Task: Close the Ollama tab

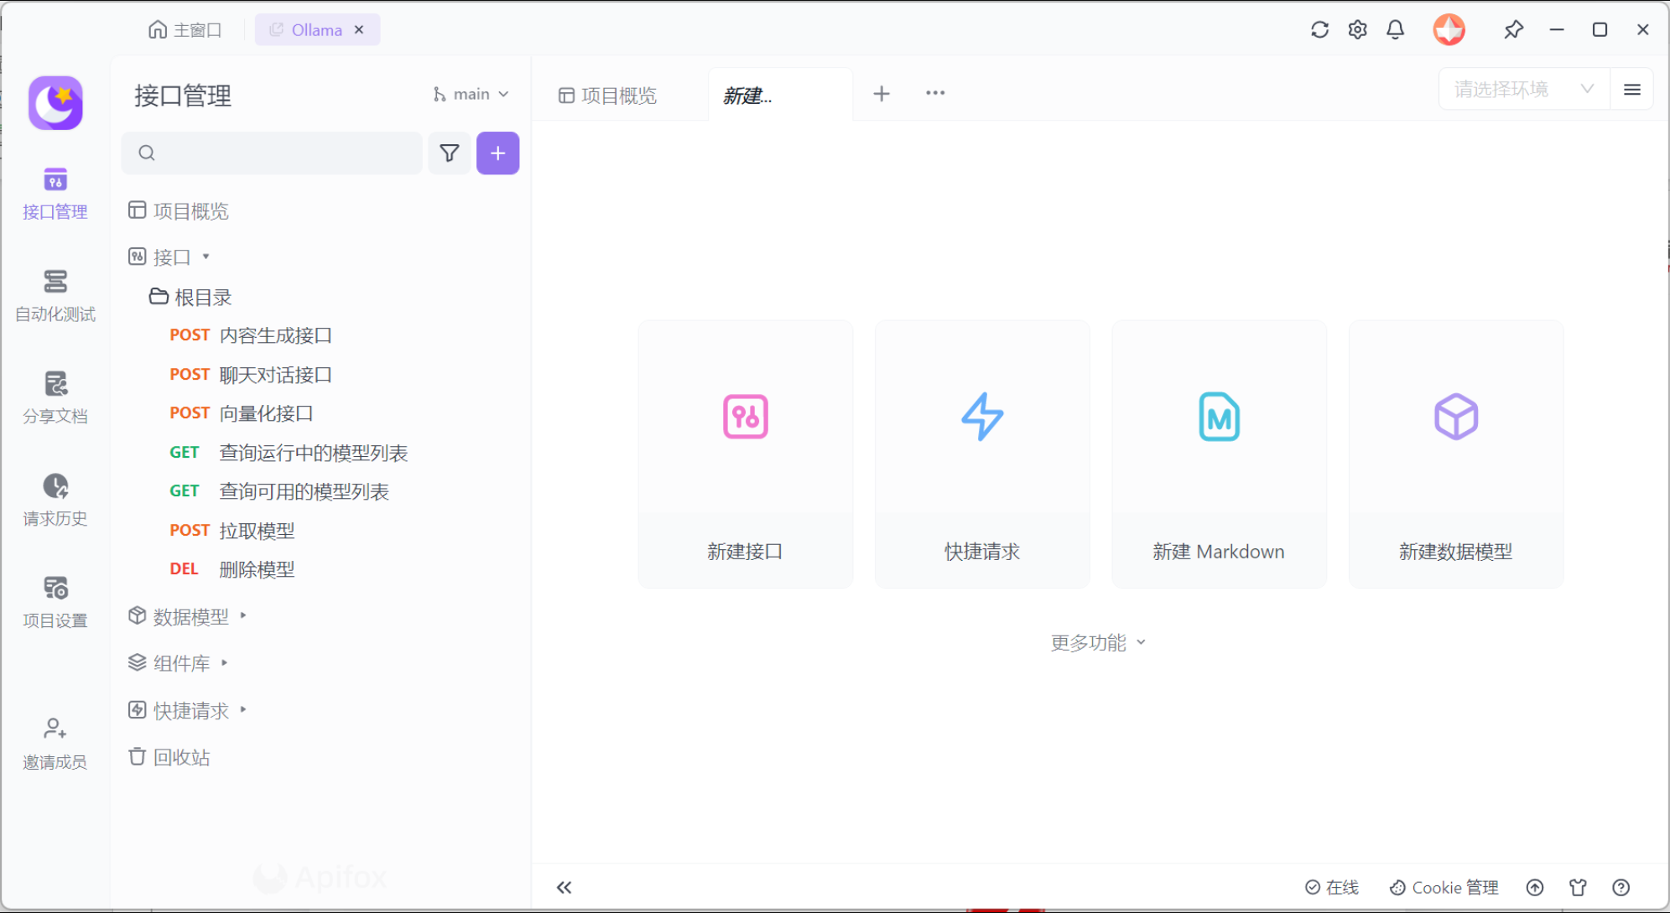Action: tap(359, 30)
